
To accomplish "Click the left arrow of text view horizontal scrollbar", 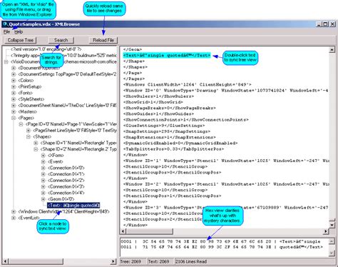I will [x=123, y=231].
